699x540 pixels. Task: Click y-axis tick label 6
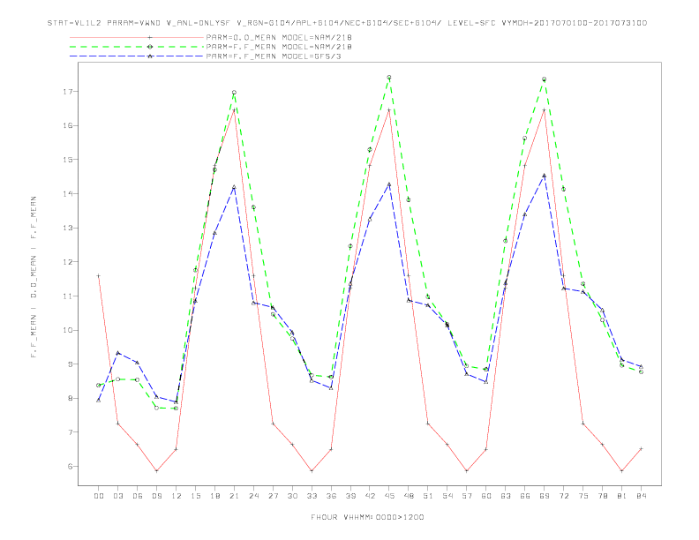tap(70, 467)
